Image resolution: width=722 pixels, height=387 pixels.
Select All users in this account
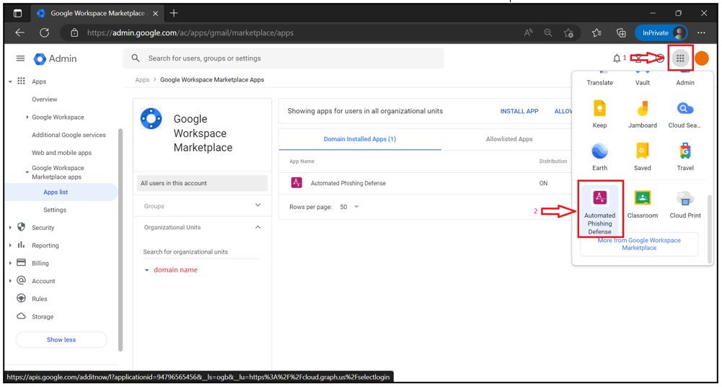(202, 183)
